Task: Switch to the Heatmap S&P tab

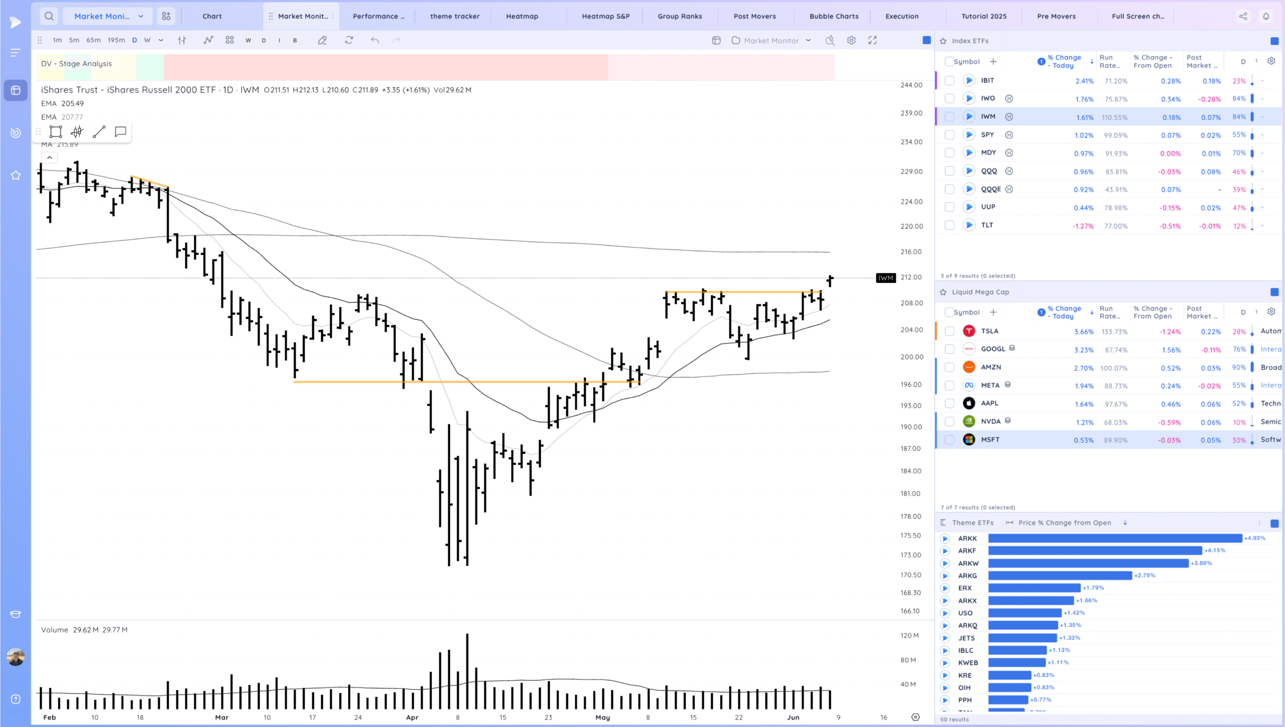Action: pyautogui.click(x=605, y=16)
